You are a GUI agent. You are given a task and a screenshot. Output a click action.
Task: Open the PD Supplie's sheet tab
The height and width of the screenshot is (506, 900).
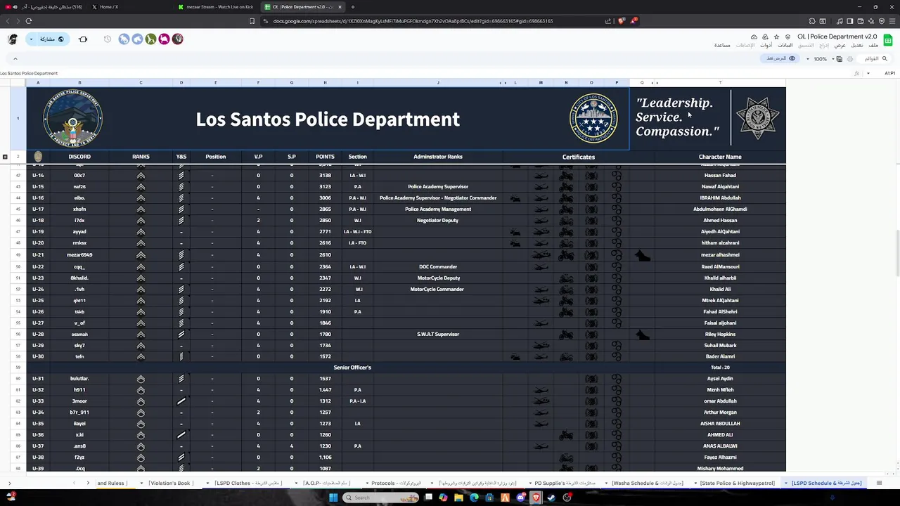[565, 484]
